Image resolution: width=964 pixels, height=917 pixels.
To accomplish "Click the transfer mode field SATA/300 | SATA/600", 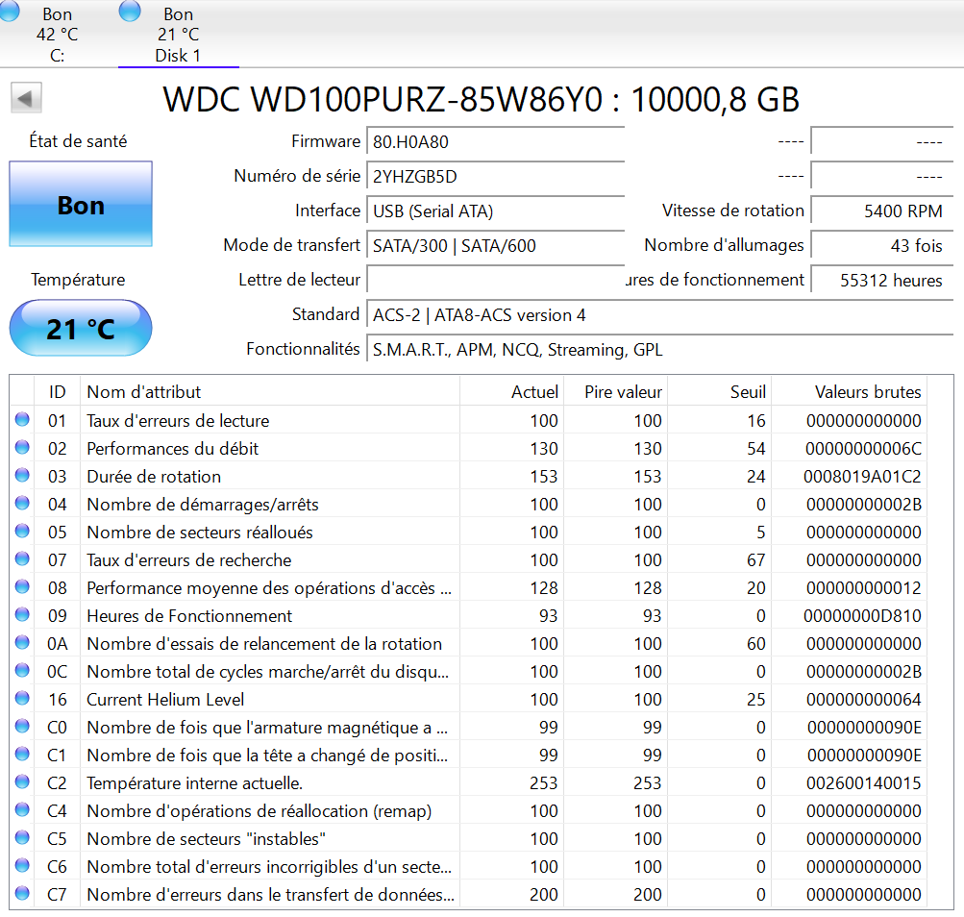I will 496,245.
